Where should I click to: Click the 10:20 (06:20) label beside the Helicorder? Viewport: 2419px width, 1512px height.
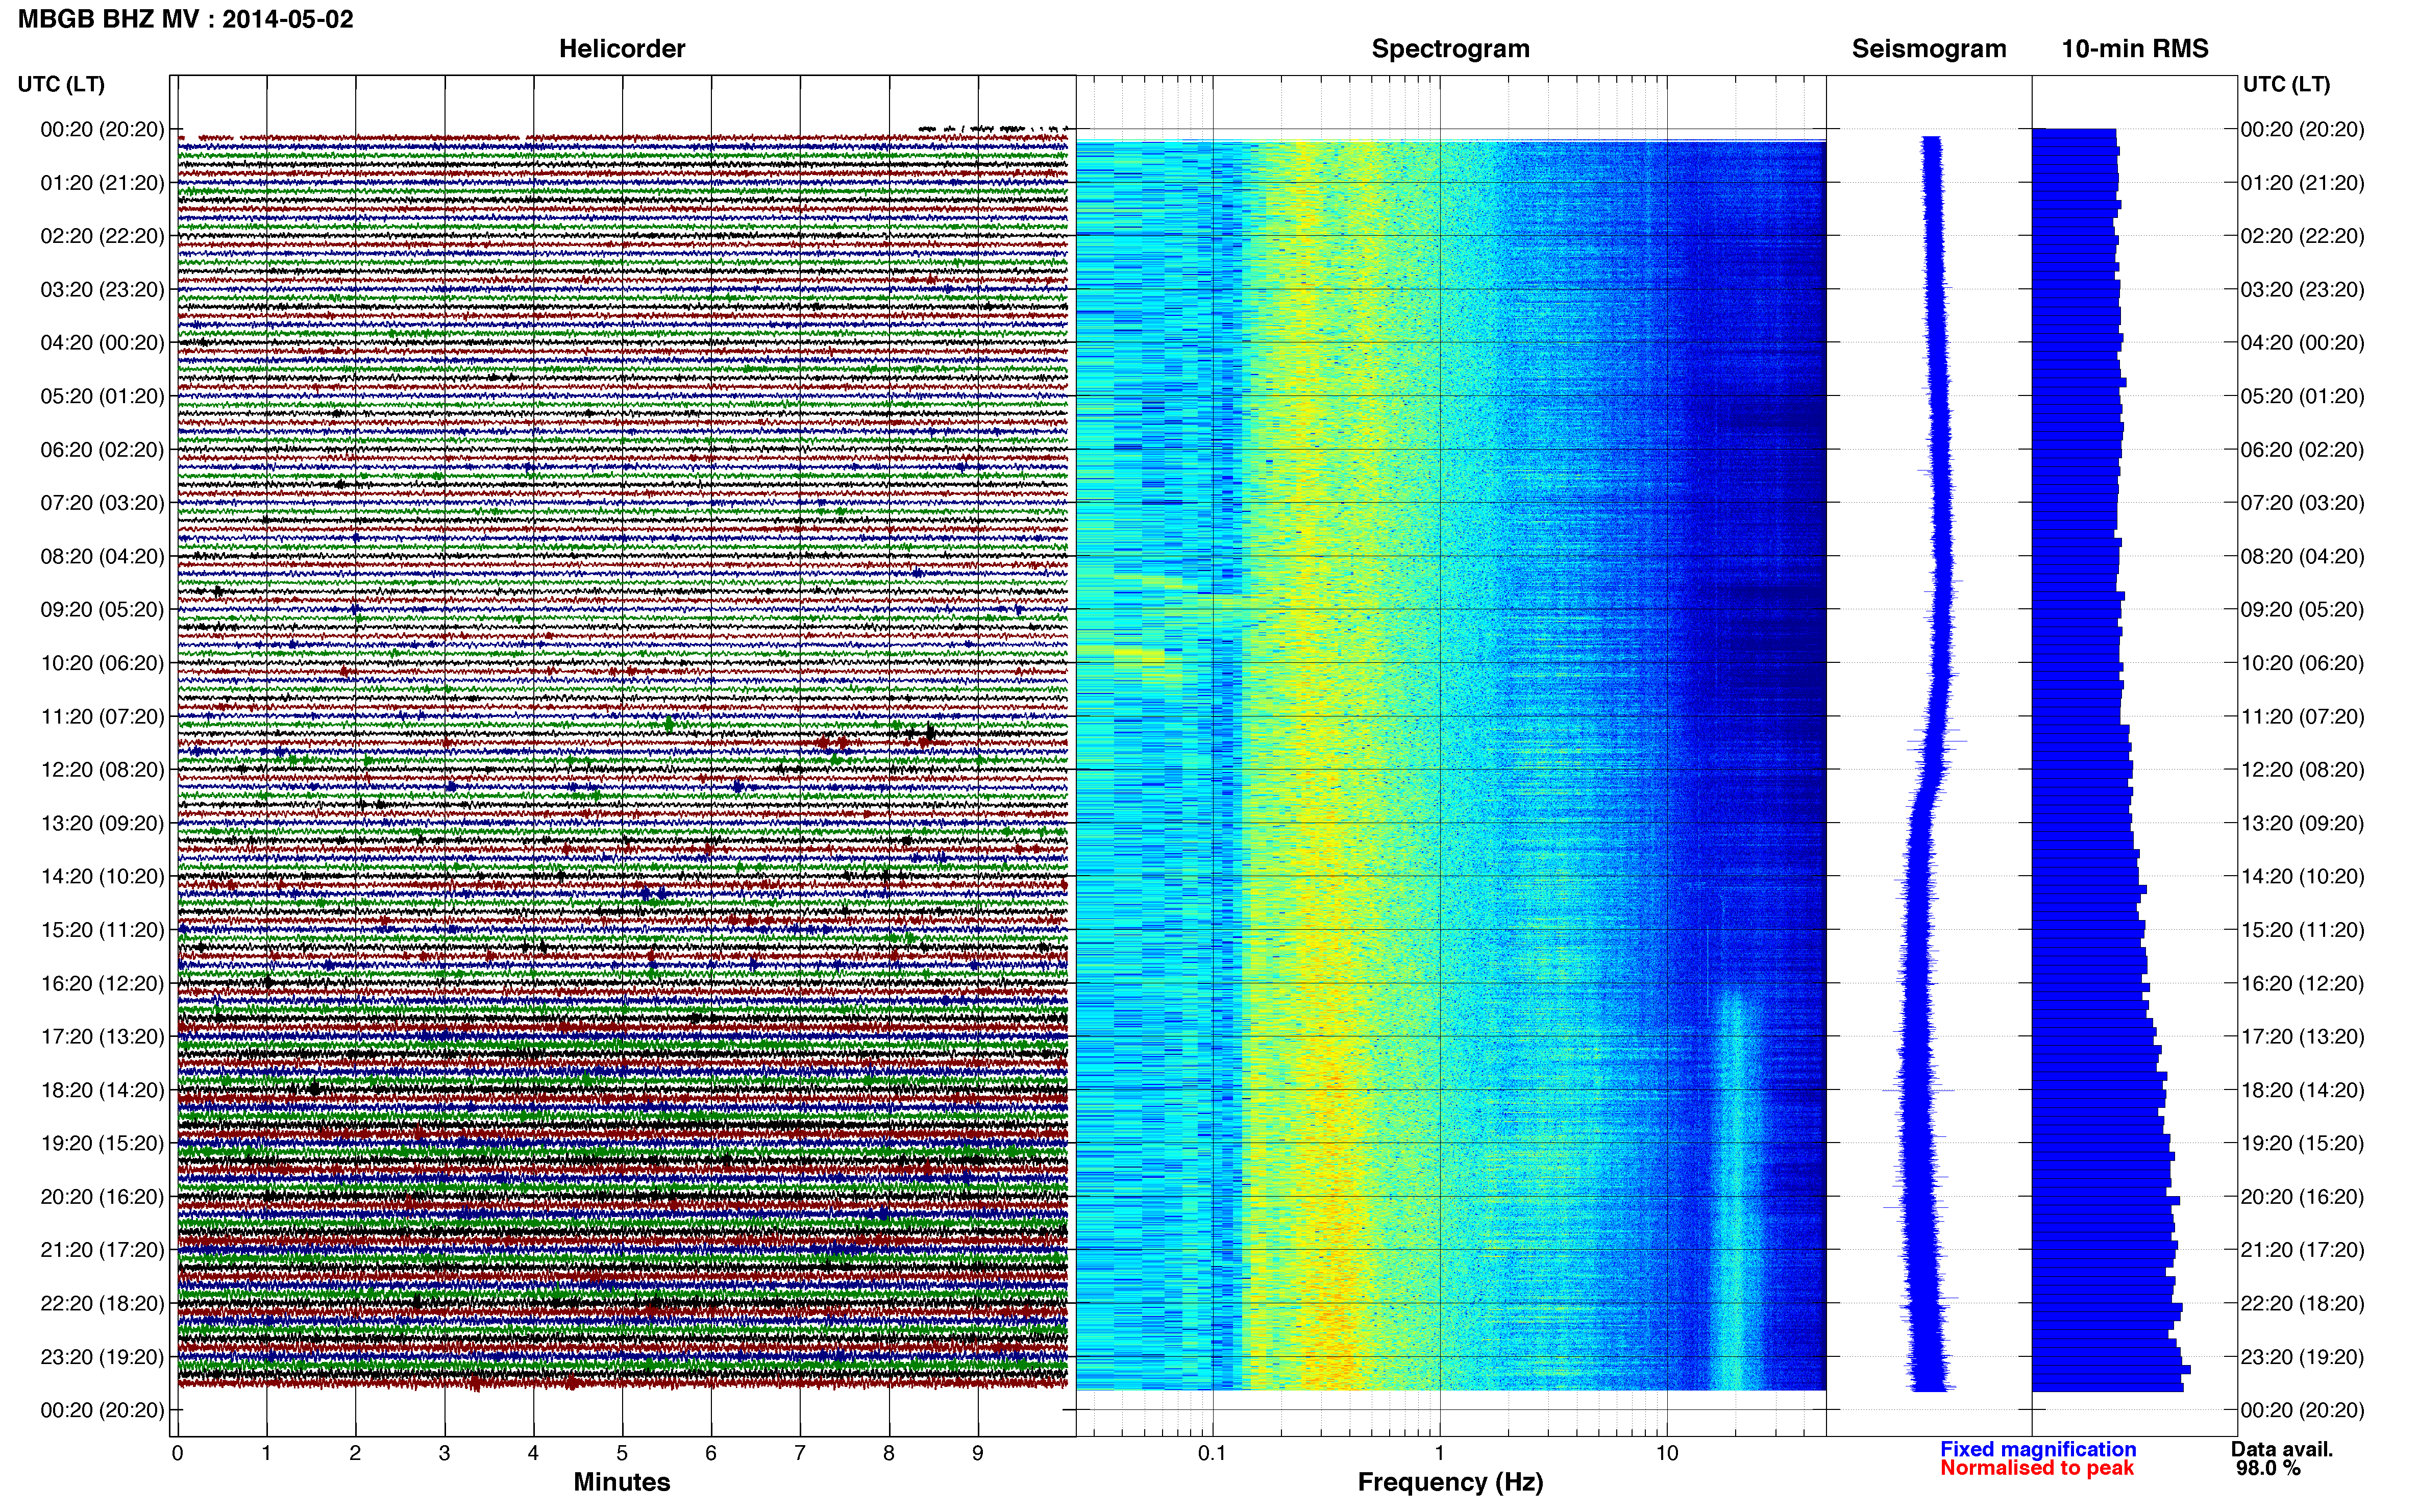coord(102,663)
